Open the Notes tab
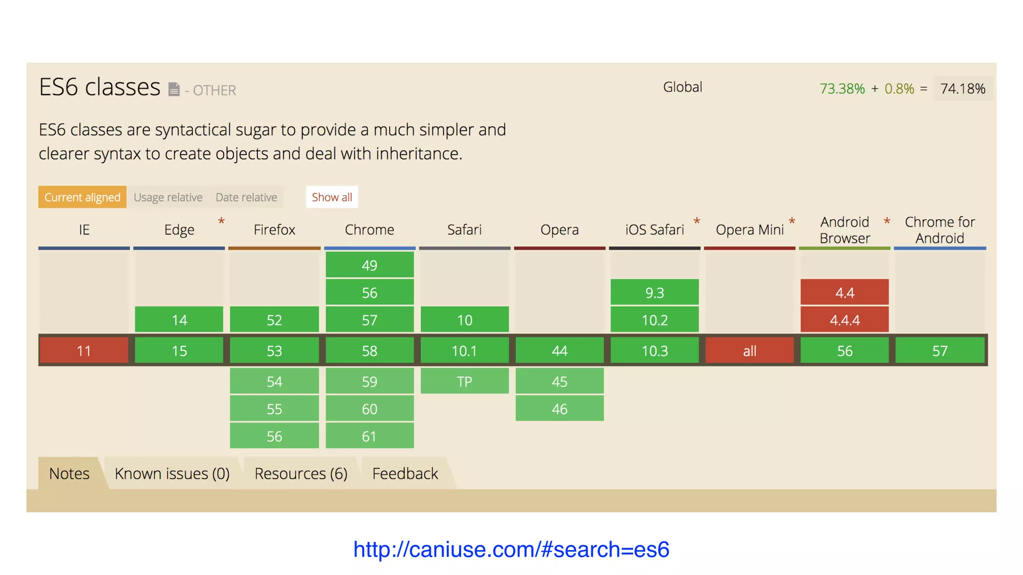1023x575 pixels. pyautogui.click(x=69, y=473)
